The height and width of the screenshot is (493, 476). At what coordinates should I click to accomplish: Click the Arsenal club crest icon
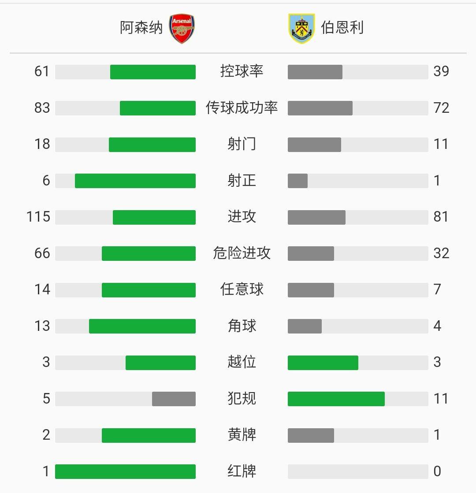coord(182,28)
